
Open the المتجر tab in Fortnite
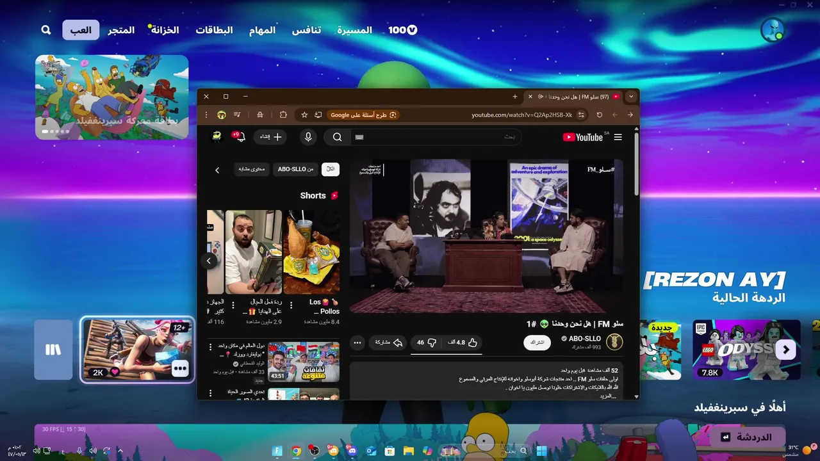[x=121, y=30]
